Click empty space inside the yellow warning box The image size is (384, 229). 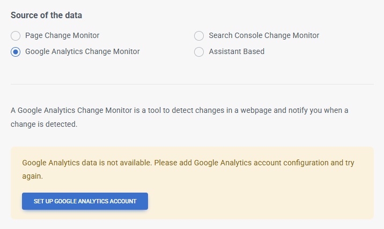click(268, 201)
